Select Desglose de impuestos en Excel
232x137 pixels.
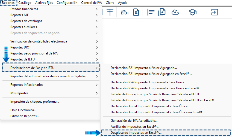[x=136, y=133]
